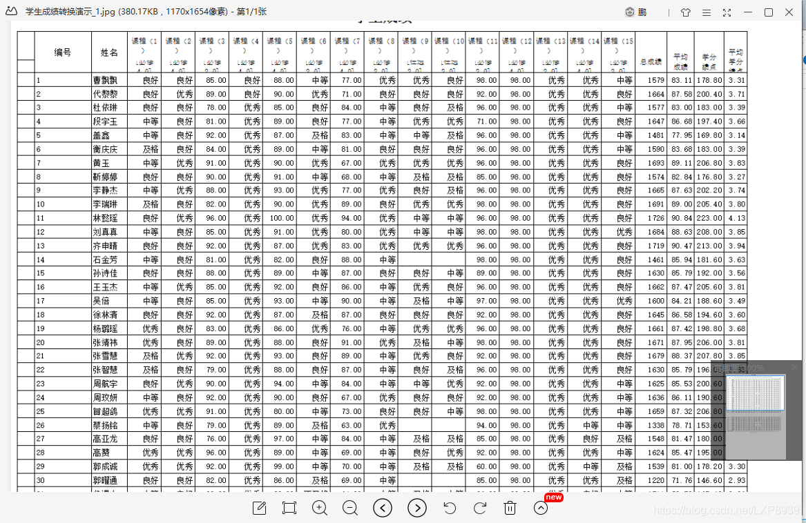The width and height of the screenshot is (806, 523).
Task: Minimize the image viewer window
Action: pyautogui.click(x=748, y=12)
